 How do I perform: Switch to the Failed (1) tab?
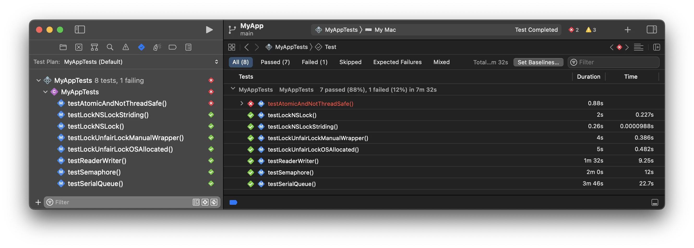[x=314, y=62]
